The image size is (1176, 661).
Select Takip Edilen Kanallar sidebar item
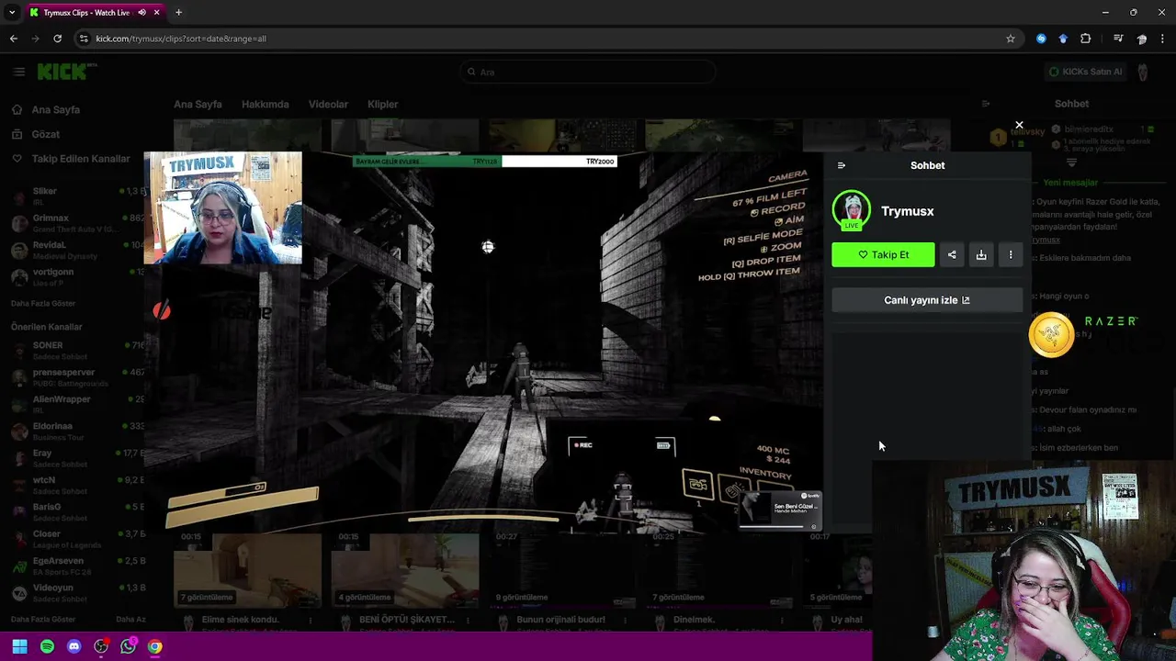[81, 159]
